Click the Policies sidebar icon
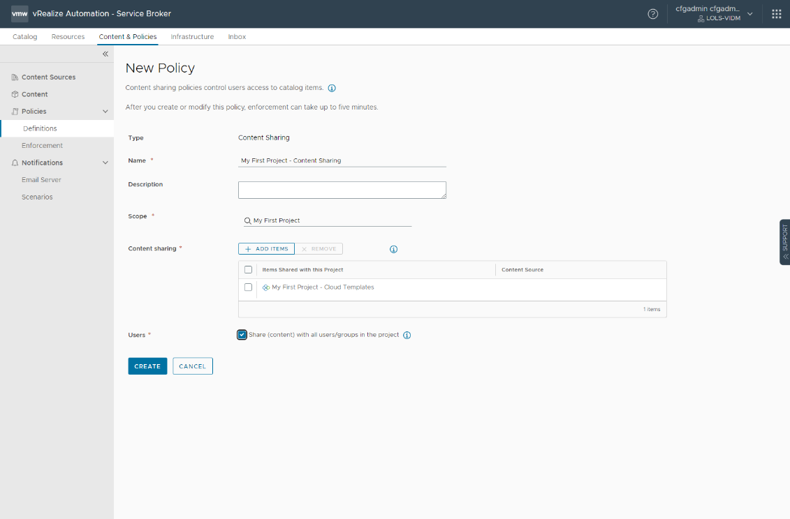This screenshot has height=519, width=790. 15,111
